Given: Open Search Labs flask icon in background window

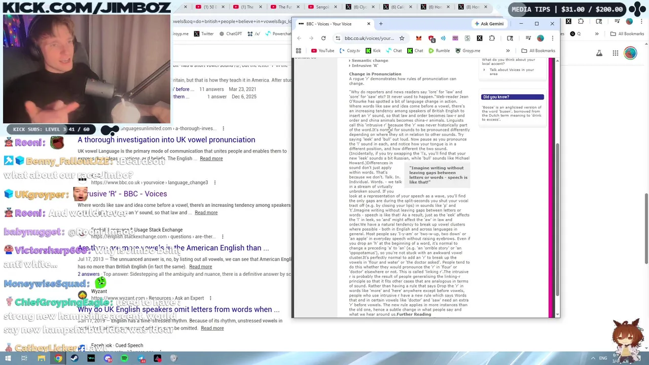Looking at the screenshot, I should pyautogui.click(x=599, y=53).
